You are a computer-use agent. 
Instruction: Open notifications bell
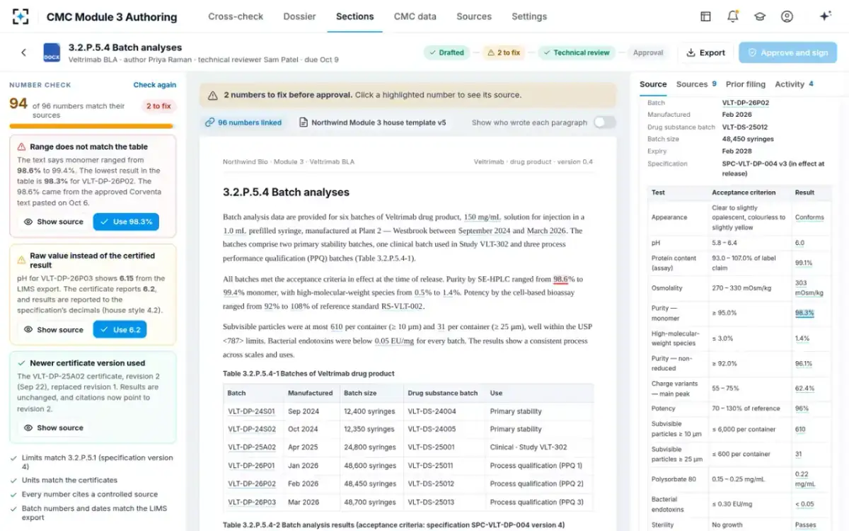(732, 16)
